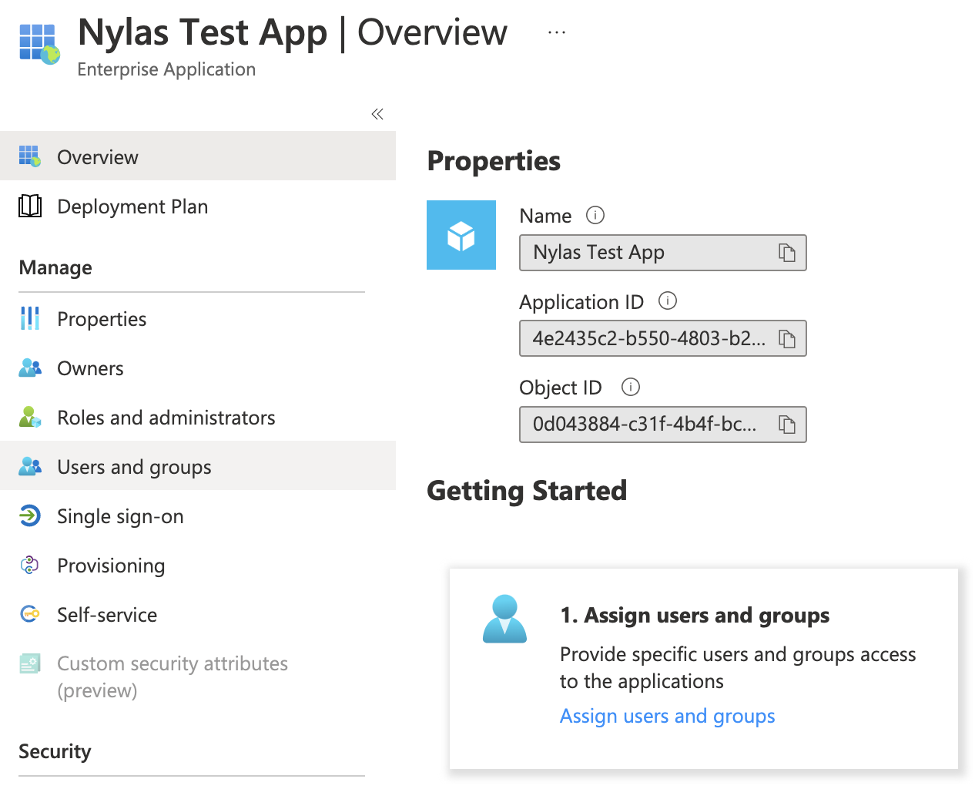
Task: Navigate to Users and groups
Action: (198, 466)
